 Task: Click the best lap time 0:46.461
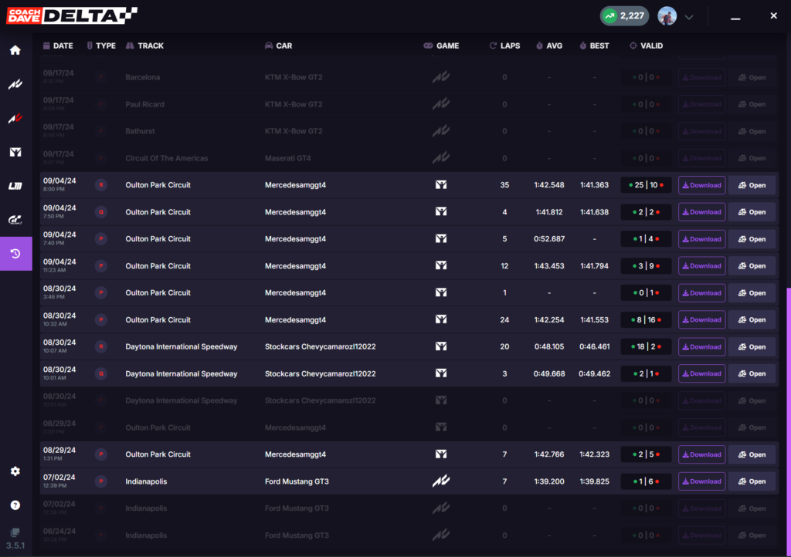[594, 347]
